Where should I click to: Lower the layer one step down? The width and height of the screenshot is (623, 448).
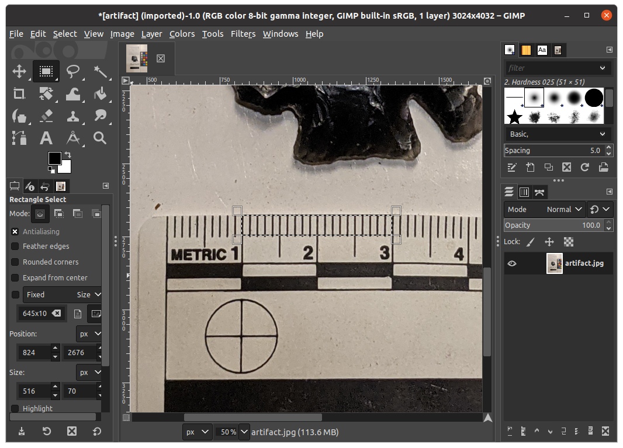pos(551,431)
